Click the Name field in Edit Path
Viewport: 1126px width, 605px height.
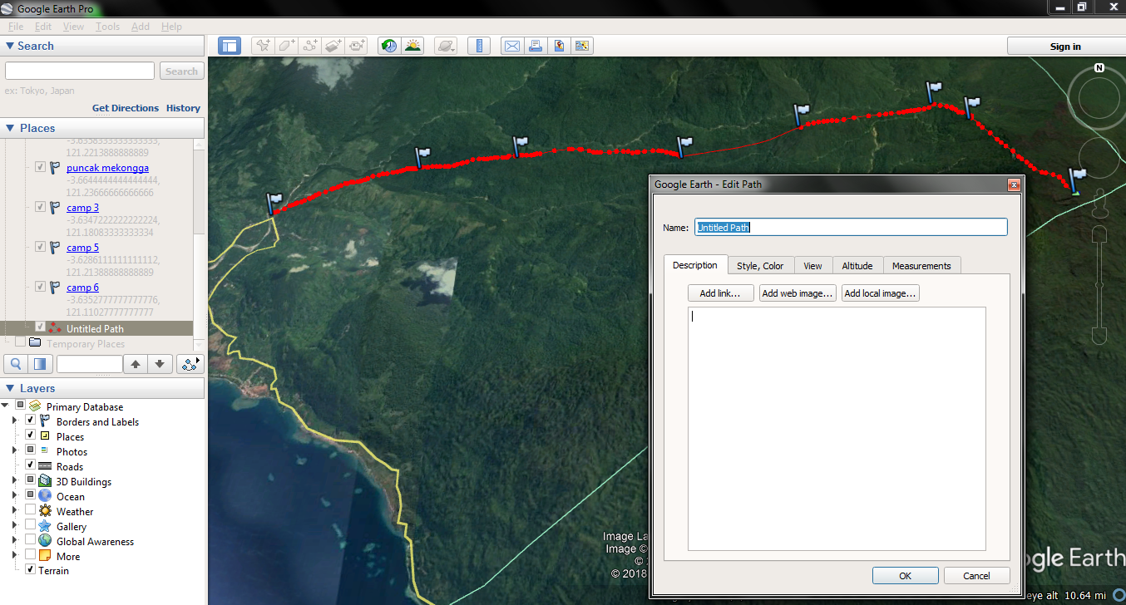(x=851, y=227)
